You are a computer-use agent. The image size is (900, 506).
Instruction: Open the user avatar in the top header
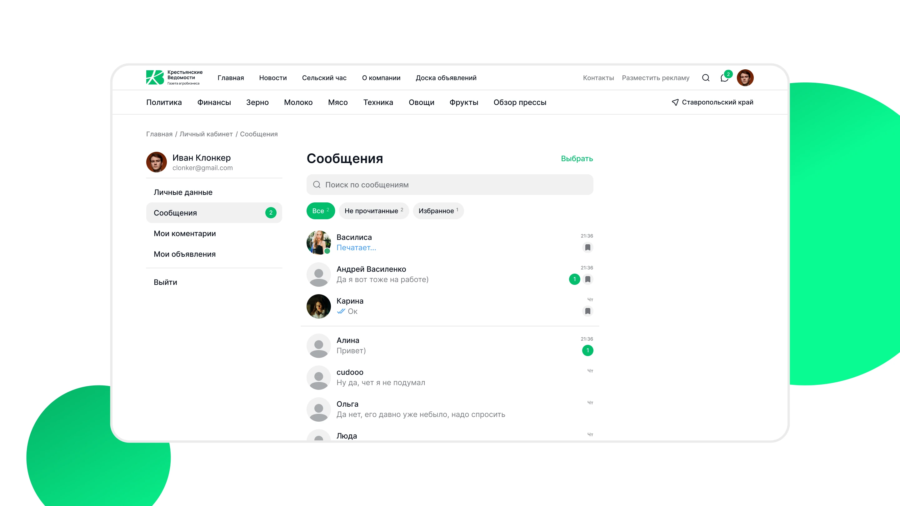click(745, 77)
